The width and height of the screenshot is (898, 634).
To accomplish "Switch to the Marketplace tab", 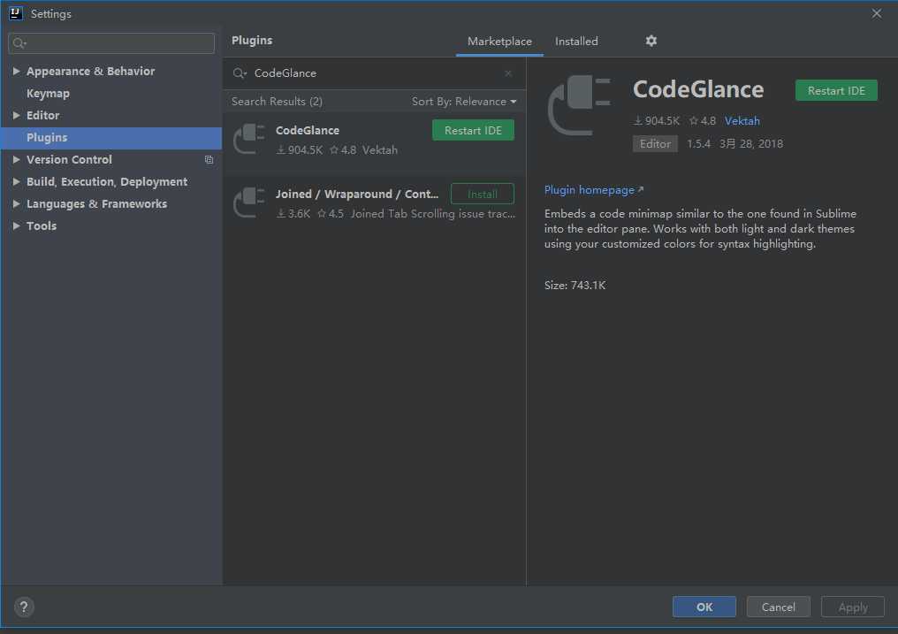I will (499, 42).
